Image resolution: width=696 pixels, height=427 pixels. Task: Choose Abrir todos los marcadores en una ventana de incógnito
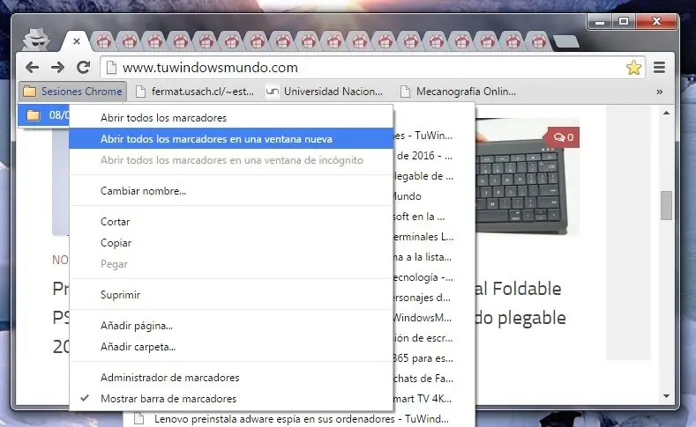click(231, 160)
